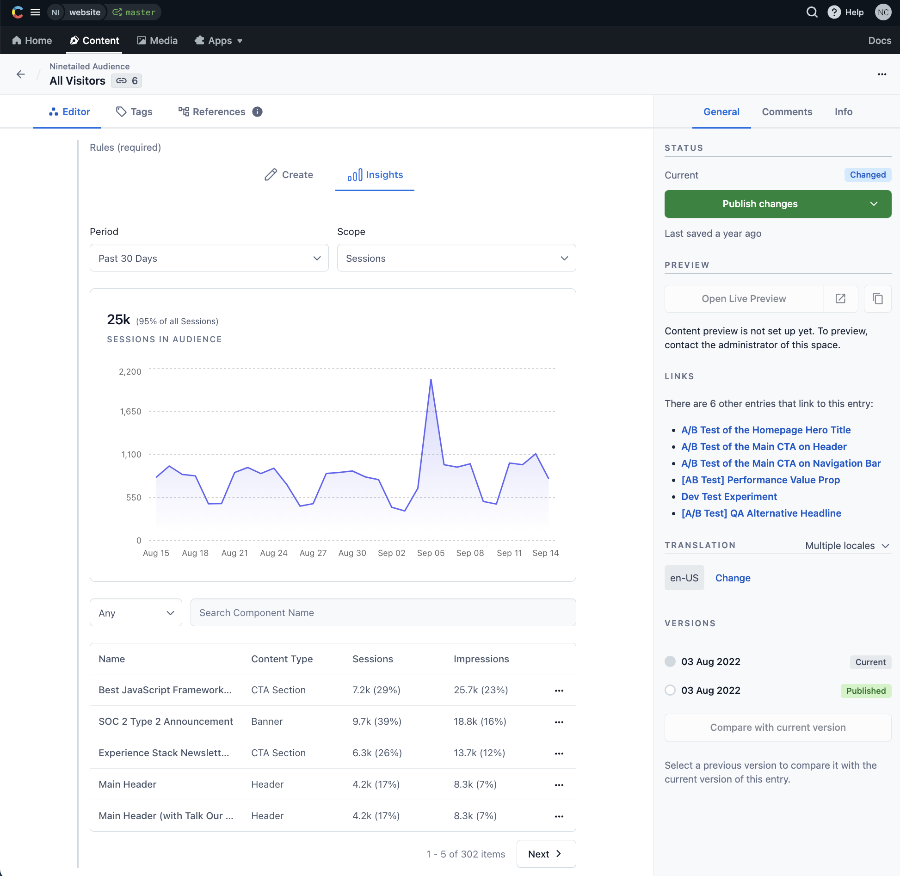
Task: Open the entry actions ellipsis menu
Action: pyautogui.click(x=882, y=74)
